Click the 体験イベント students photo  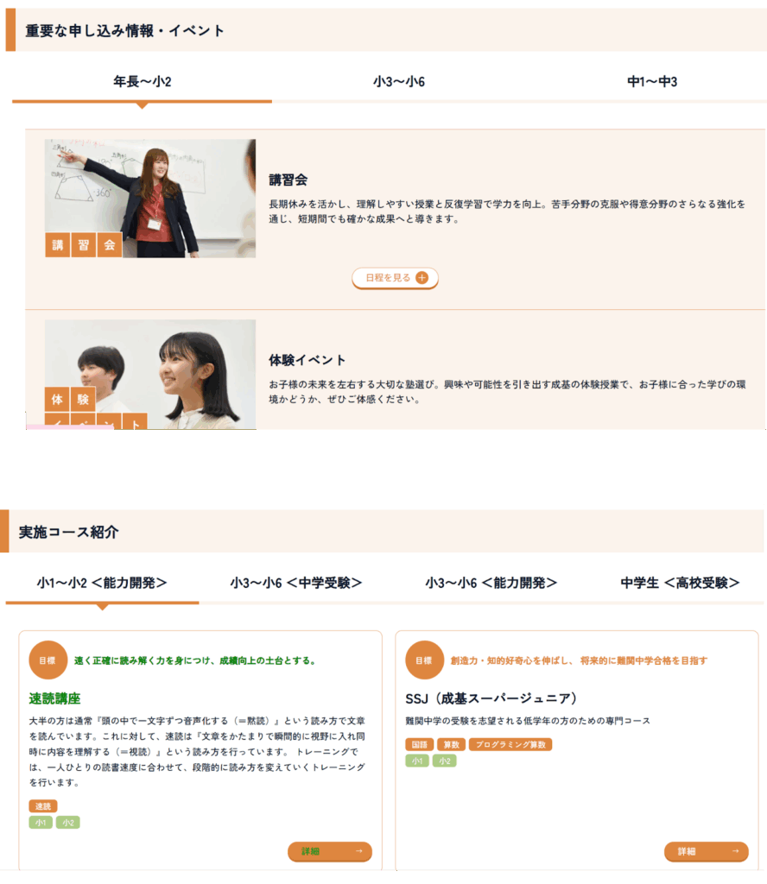tap(150, 374)
